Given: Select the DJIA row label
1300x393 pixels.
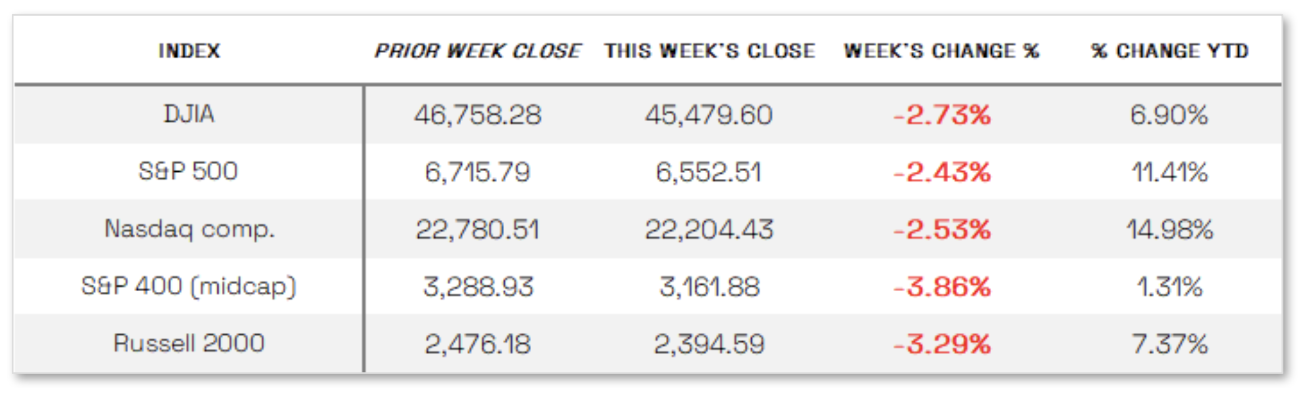Looking at the screenshot, I should (x=189, y=114).
